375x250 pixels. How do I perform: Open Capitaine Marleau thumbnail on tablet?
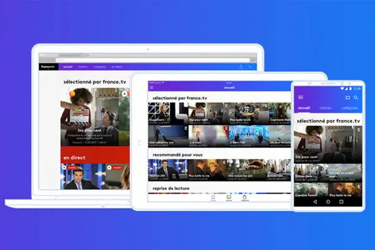280,114
